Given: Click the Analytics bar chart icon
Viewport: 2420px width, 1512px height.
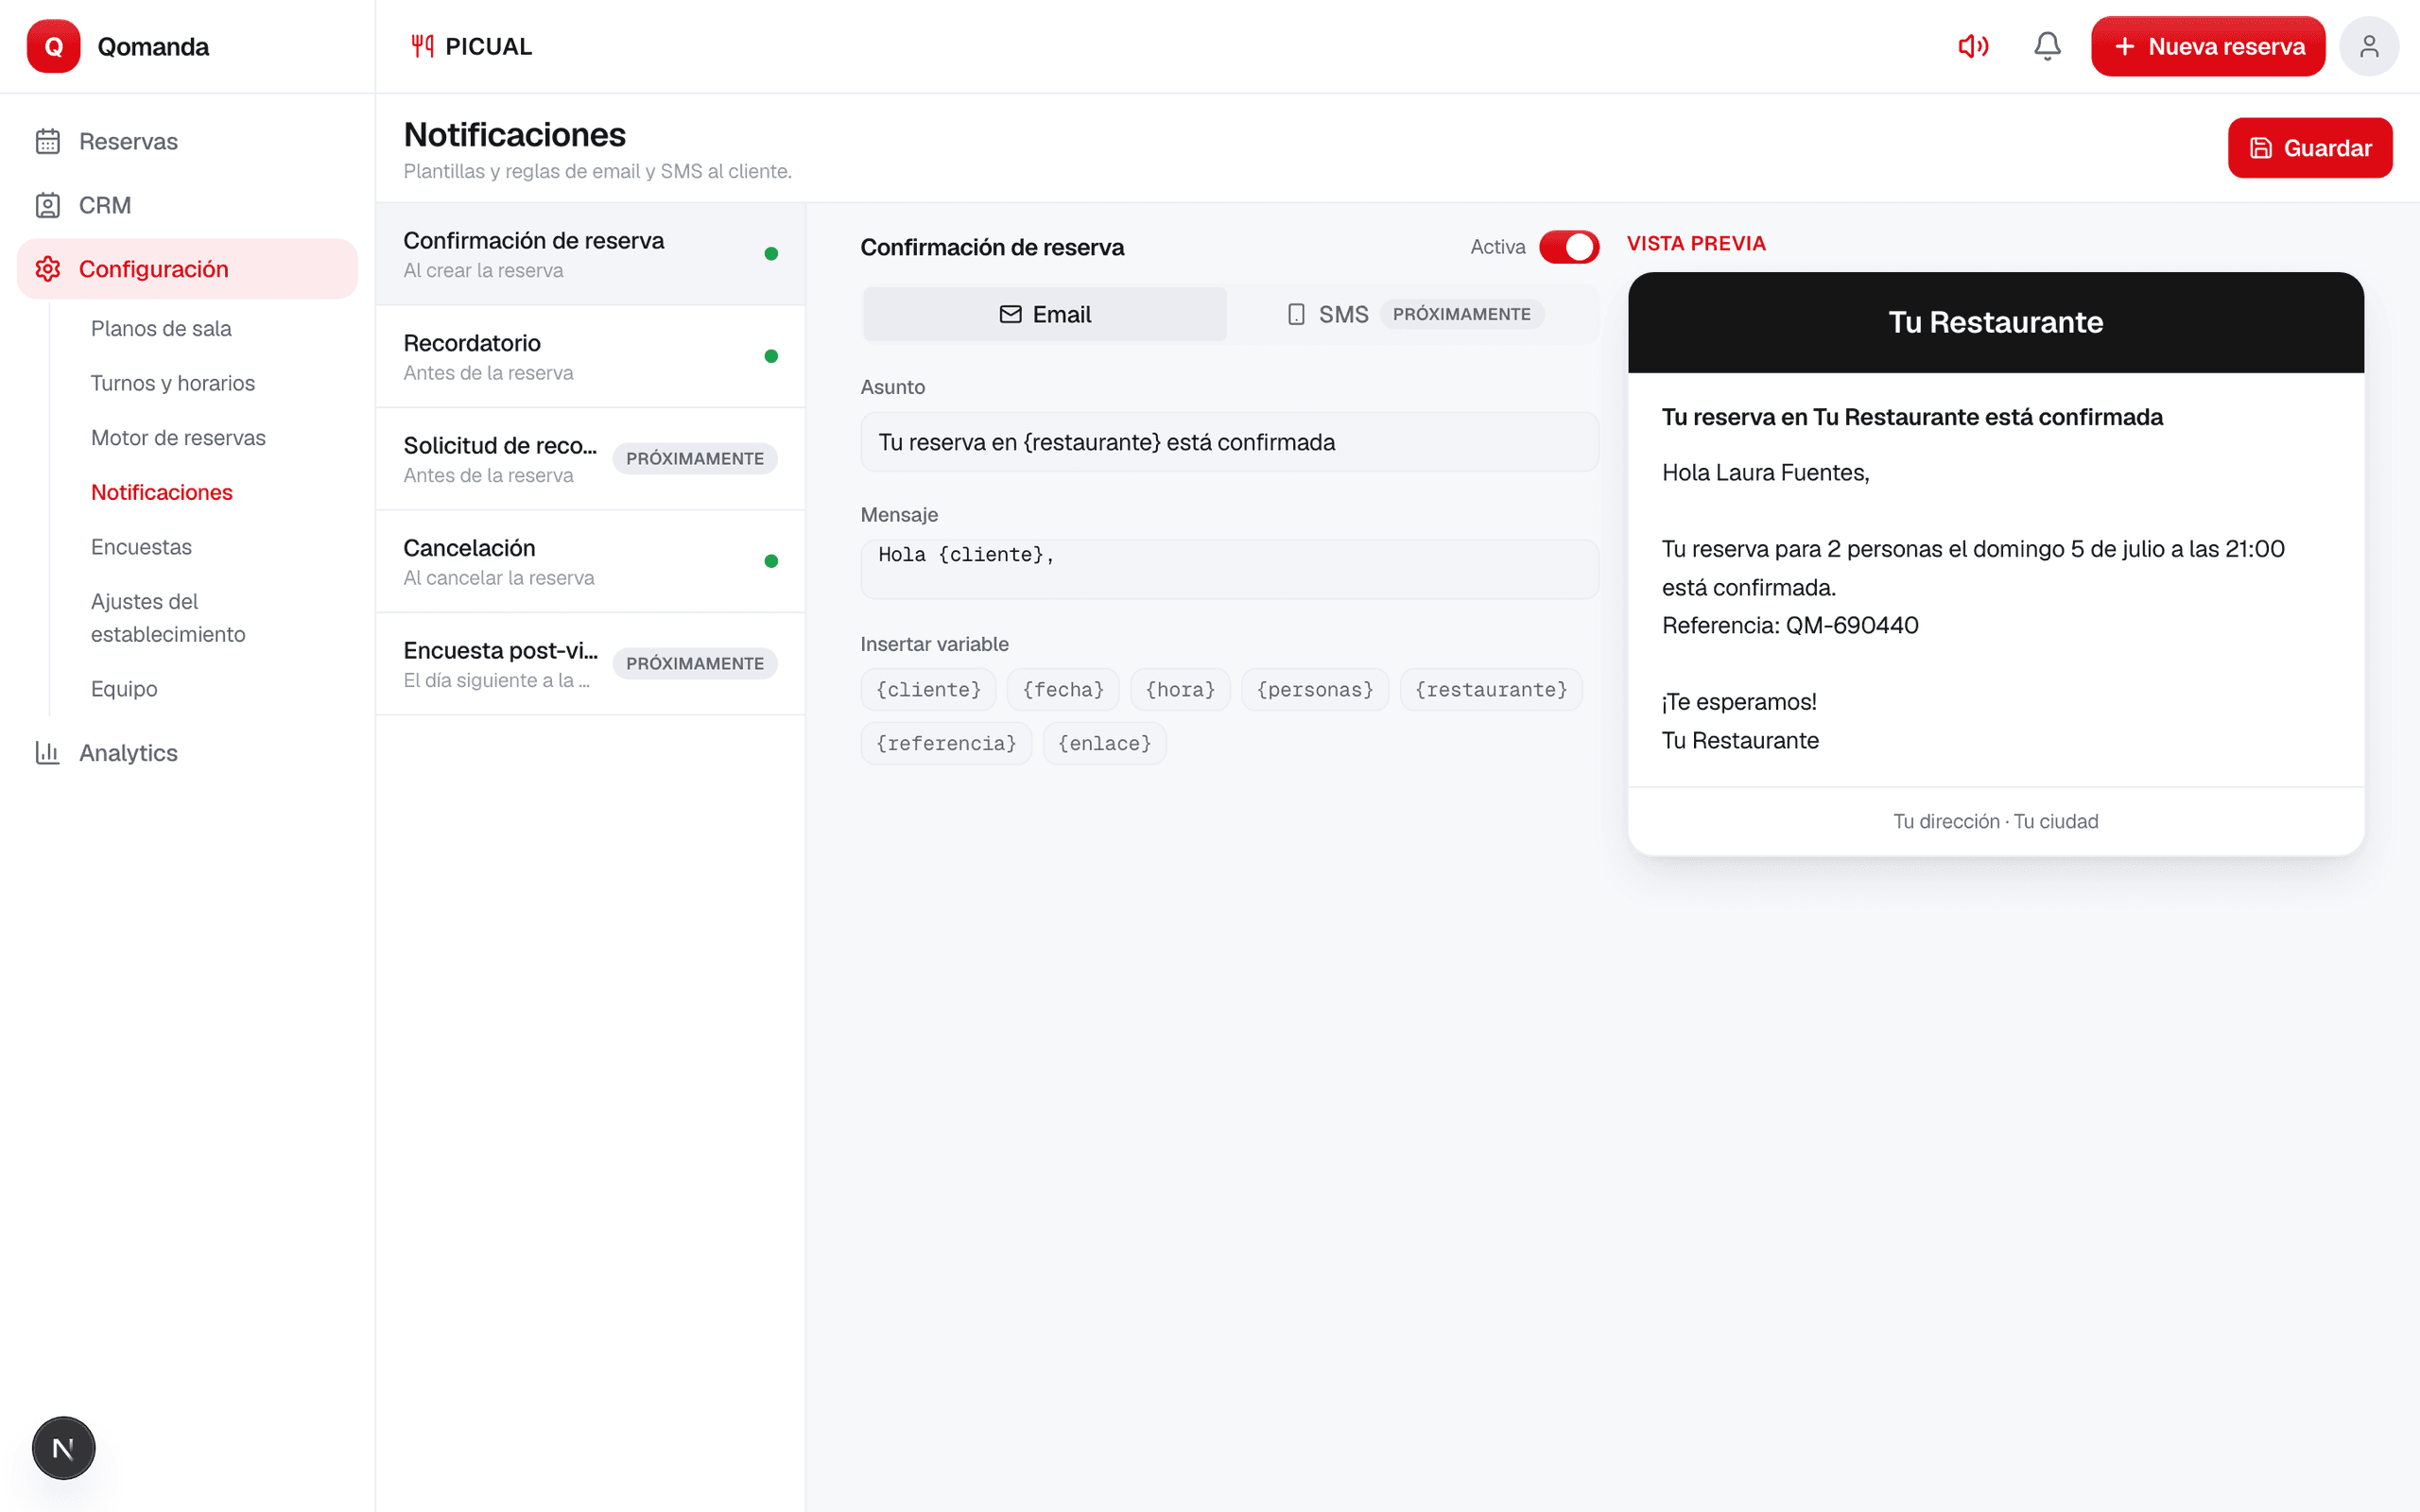Looking at the screenshot, I should pyautogui.click(x=48, y=752).
